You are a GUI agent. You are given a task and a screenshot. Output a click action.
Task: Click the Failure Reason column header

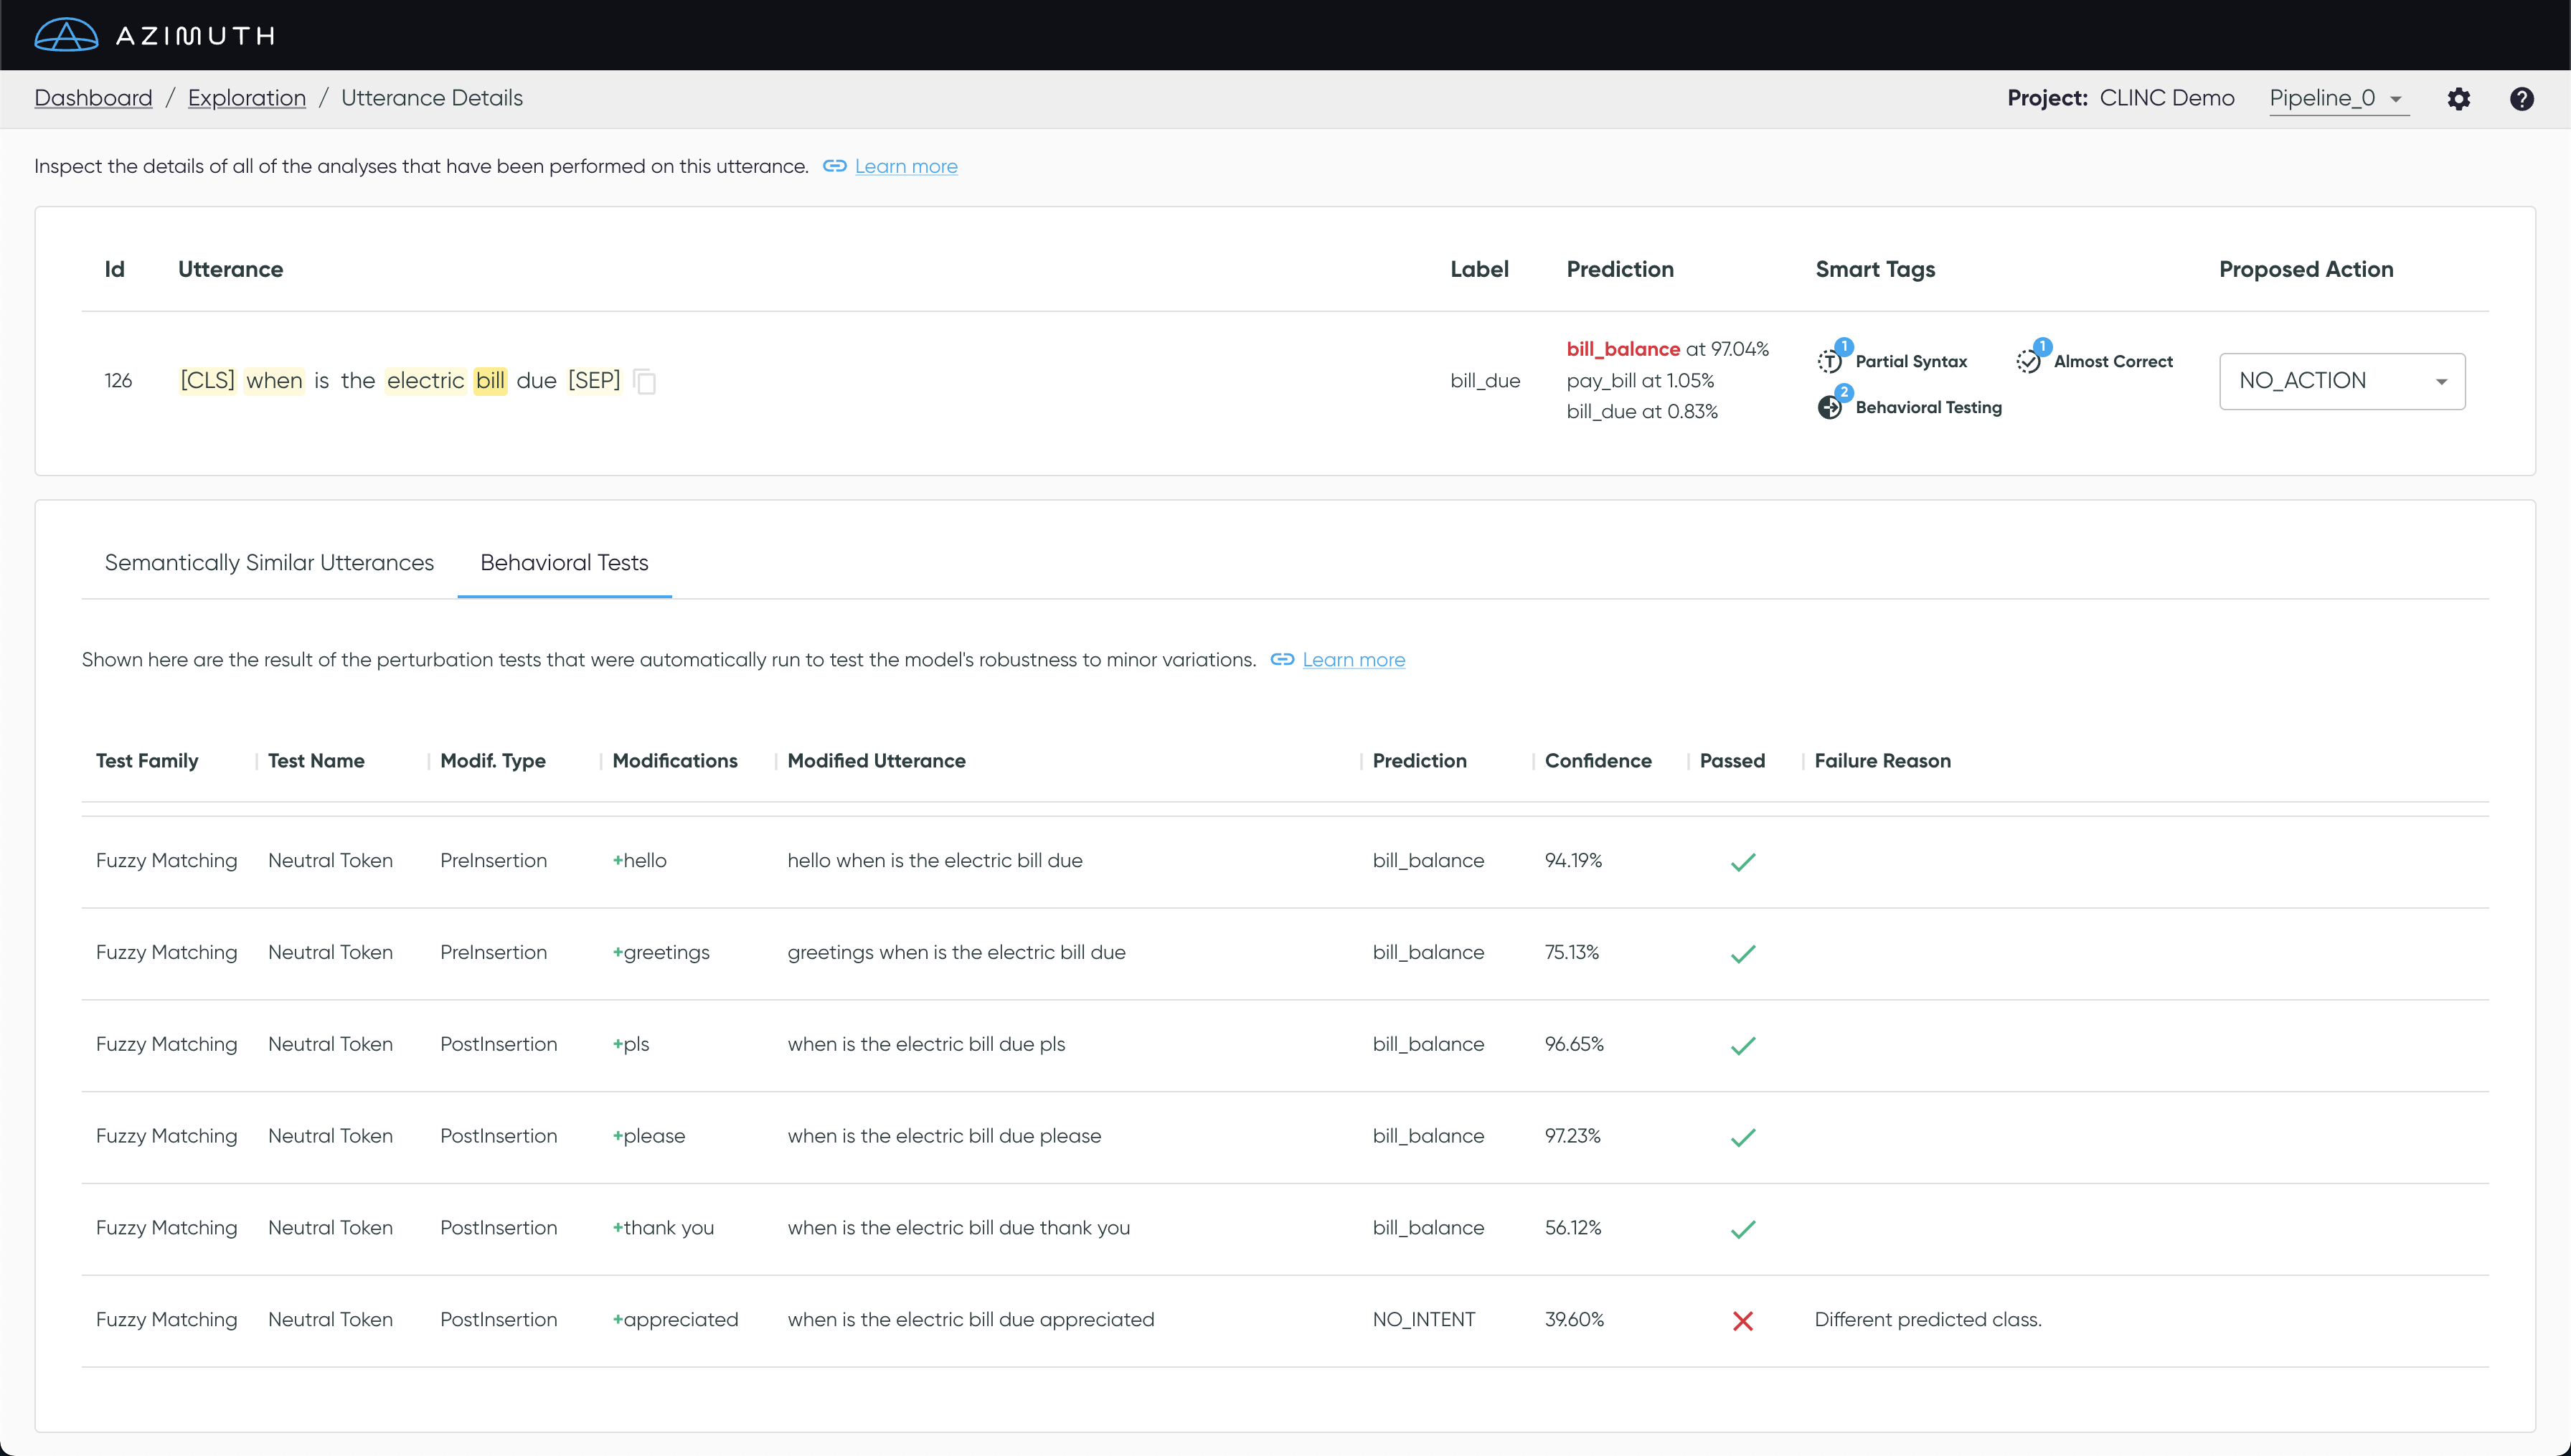(x=1882, y=760)
